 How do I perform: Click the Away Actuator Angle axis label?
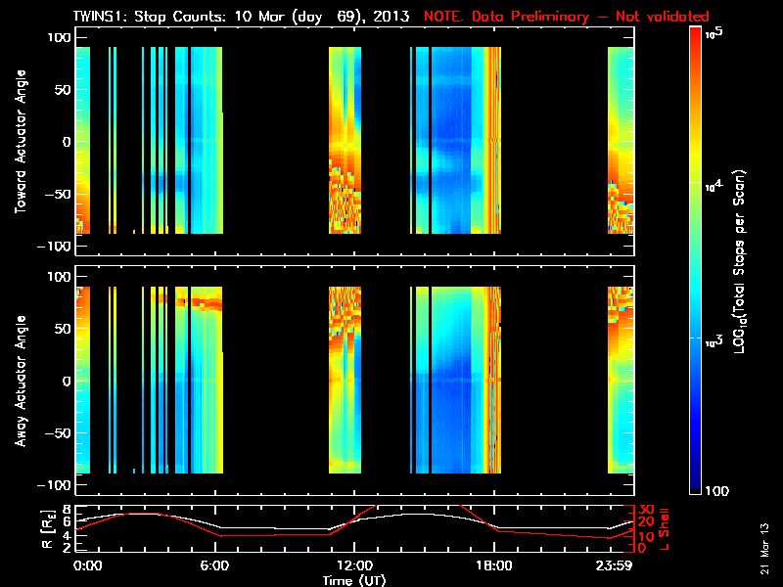coord(19,382)
